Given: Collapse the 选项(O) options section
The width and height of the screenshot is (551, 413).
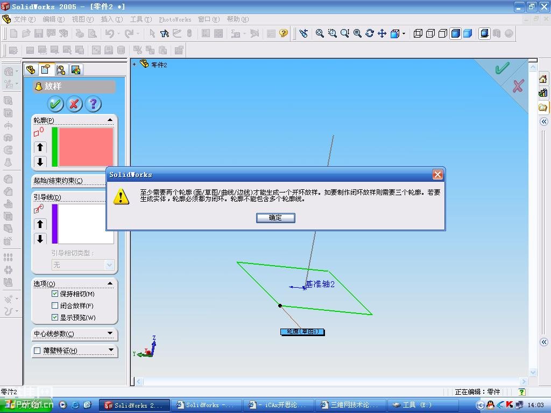Looking at the screenshot, I should click(x=110, y=283).
